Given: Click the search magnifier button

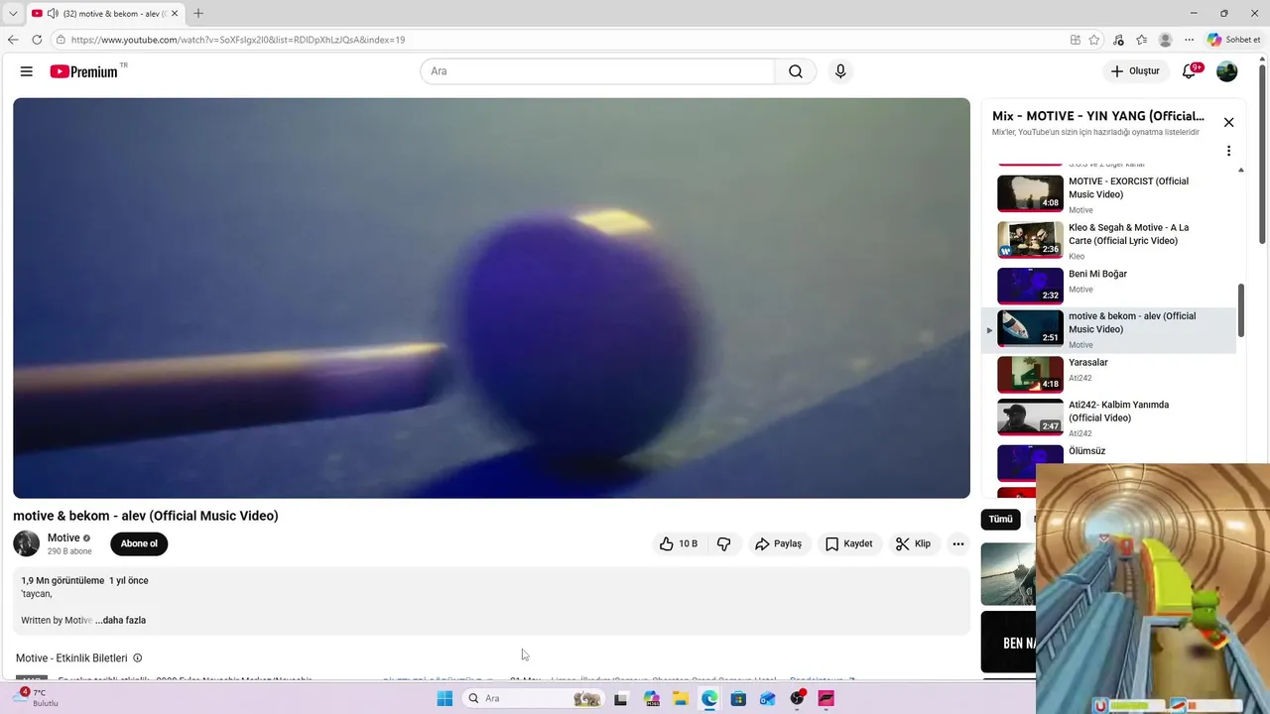Looking at the screenshot, I should (x=796, y=71).
